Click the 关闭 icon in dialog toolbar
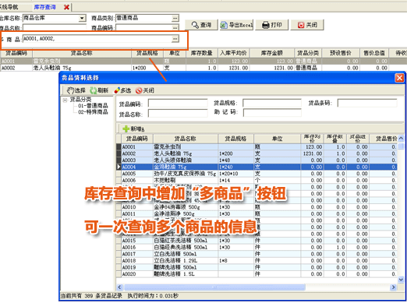 tap(145, 90)
